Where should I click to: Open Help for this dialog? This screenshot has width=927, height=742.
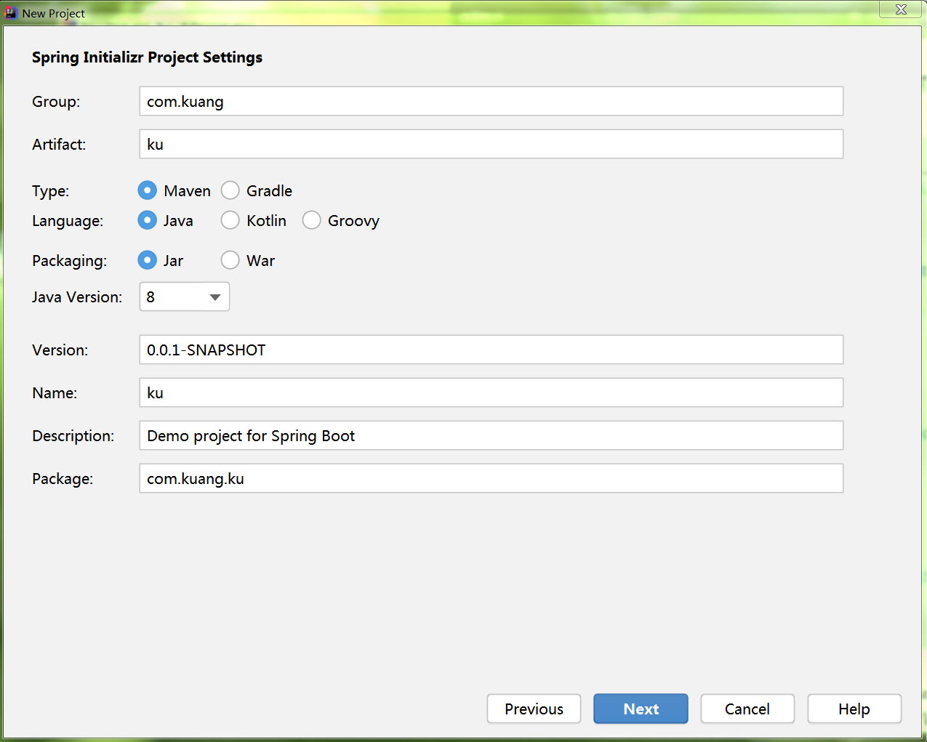point(854,709)
